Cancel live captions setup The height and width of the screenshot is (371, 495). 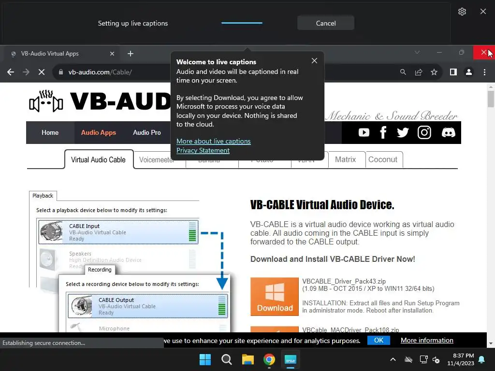coord(326,23)
